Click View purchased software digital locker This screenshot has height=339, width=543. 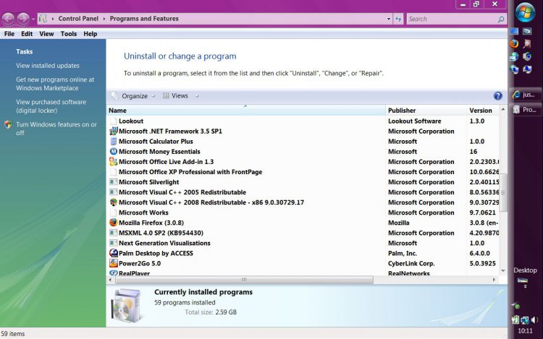pyautogui.click(x=51, y=106)
